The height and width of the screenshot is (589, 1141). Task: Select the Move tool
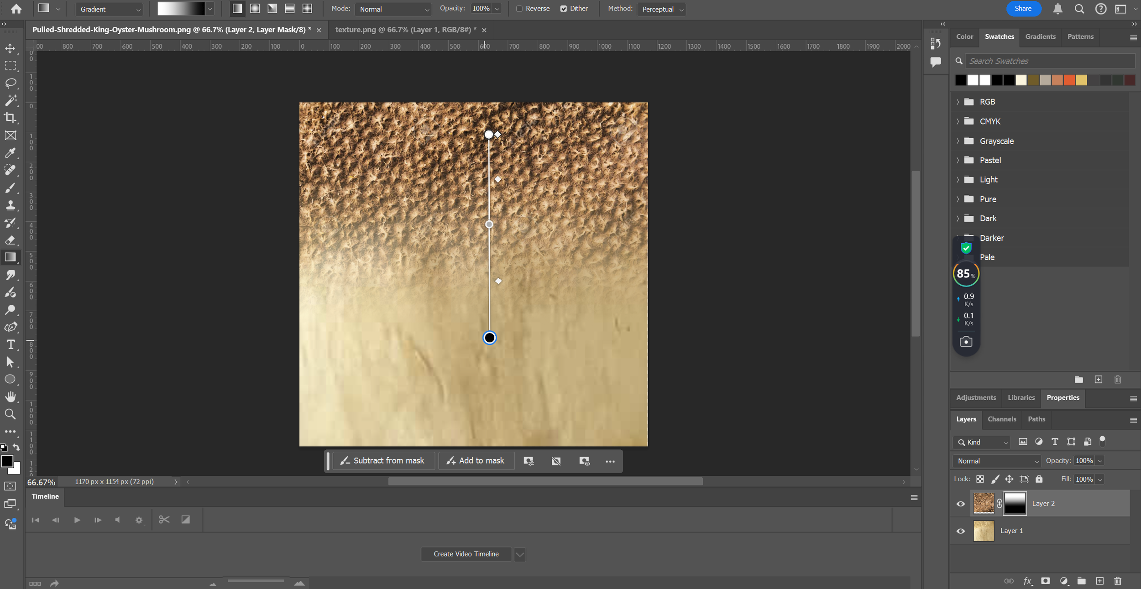pyautogui.click(x=10, y=48)
